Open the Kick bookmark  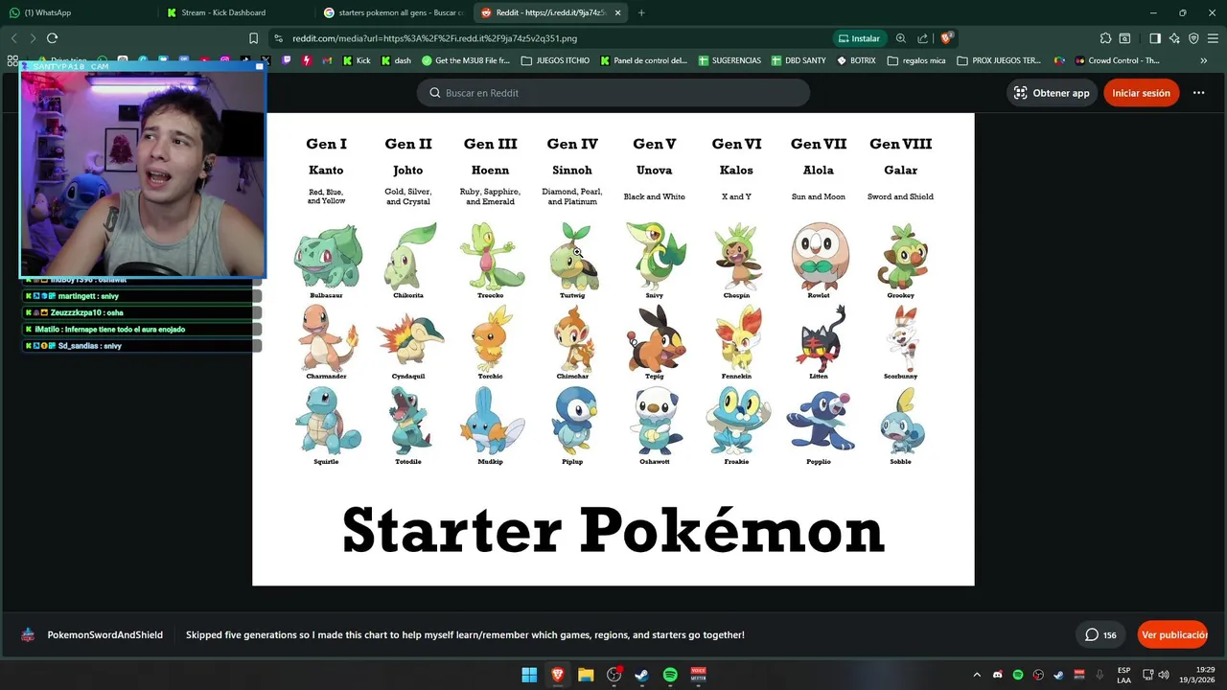click(x=357, y=60)
